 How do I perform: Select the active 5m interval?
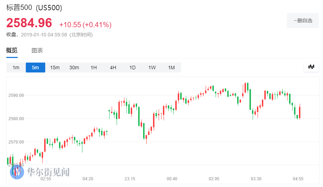click(35, 68)
